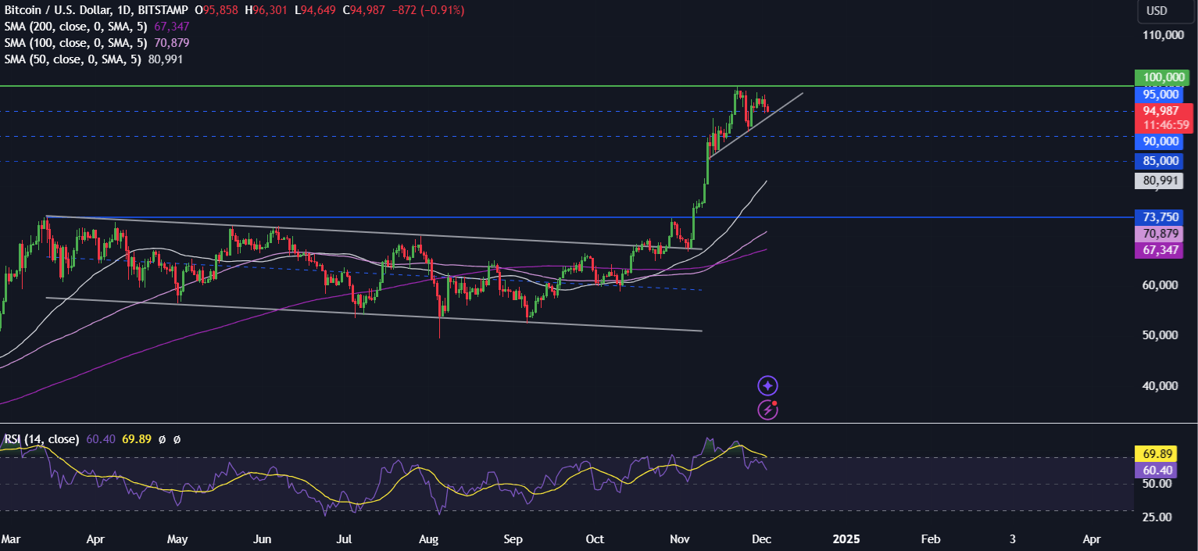The height and width of the screenshot is (551, 1198).
Task: Toggle the SMA (100) indicator legend entry
Action: (74, 43)
